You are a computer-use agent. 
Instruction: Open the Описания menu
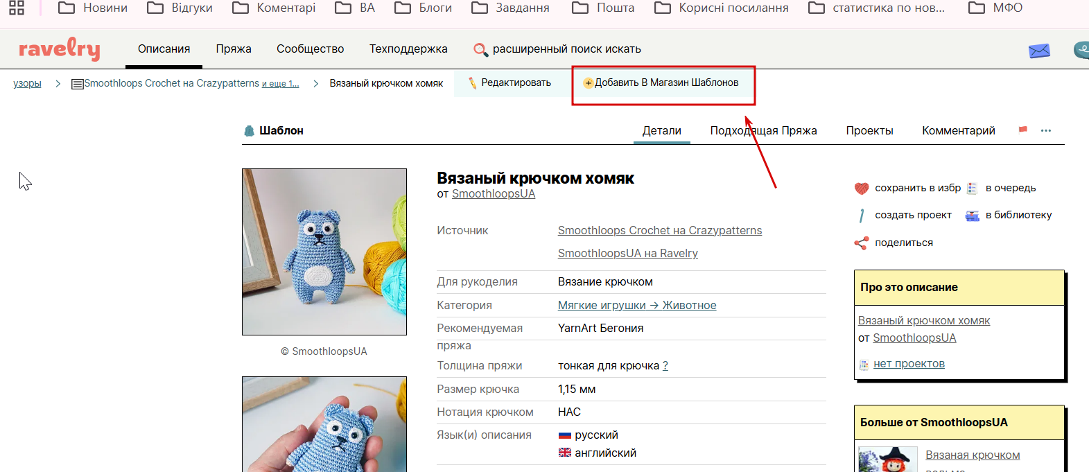pos(164,49)
